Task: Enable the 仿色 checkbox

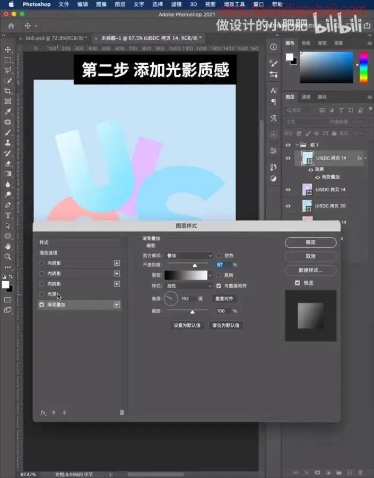Action: [219, 256]
